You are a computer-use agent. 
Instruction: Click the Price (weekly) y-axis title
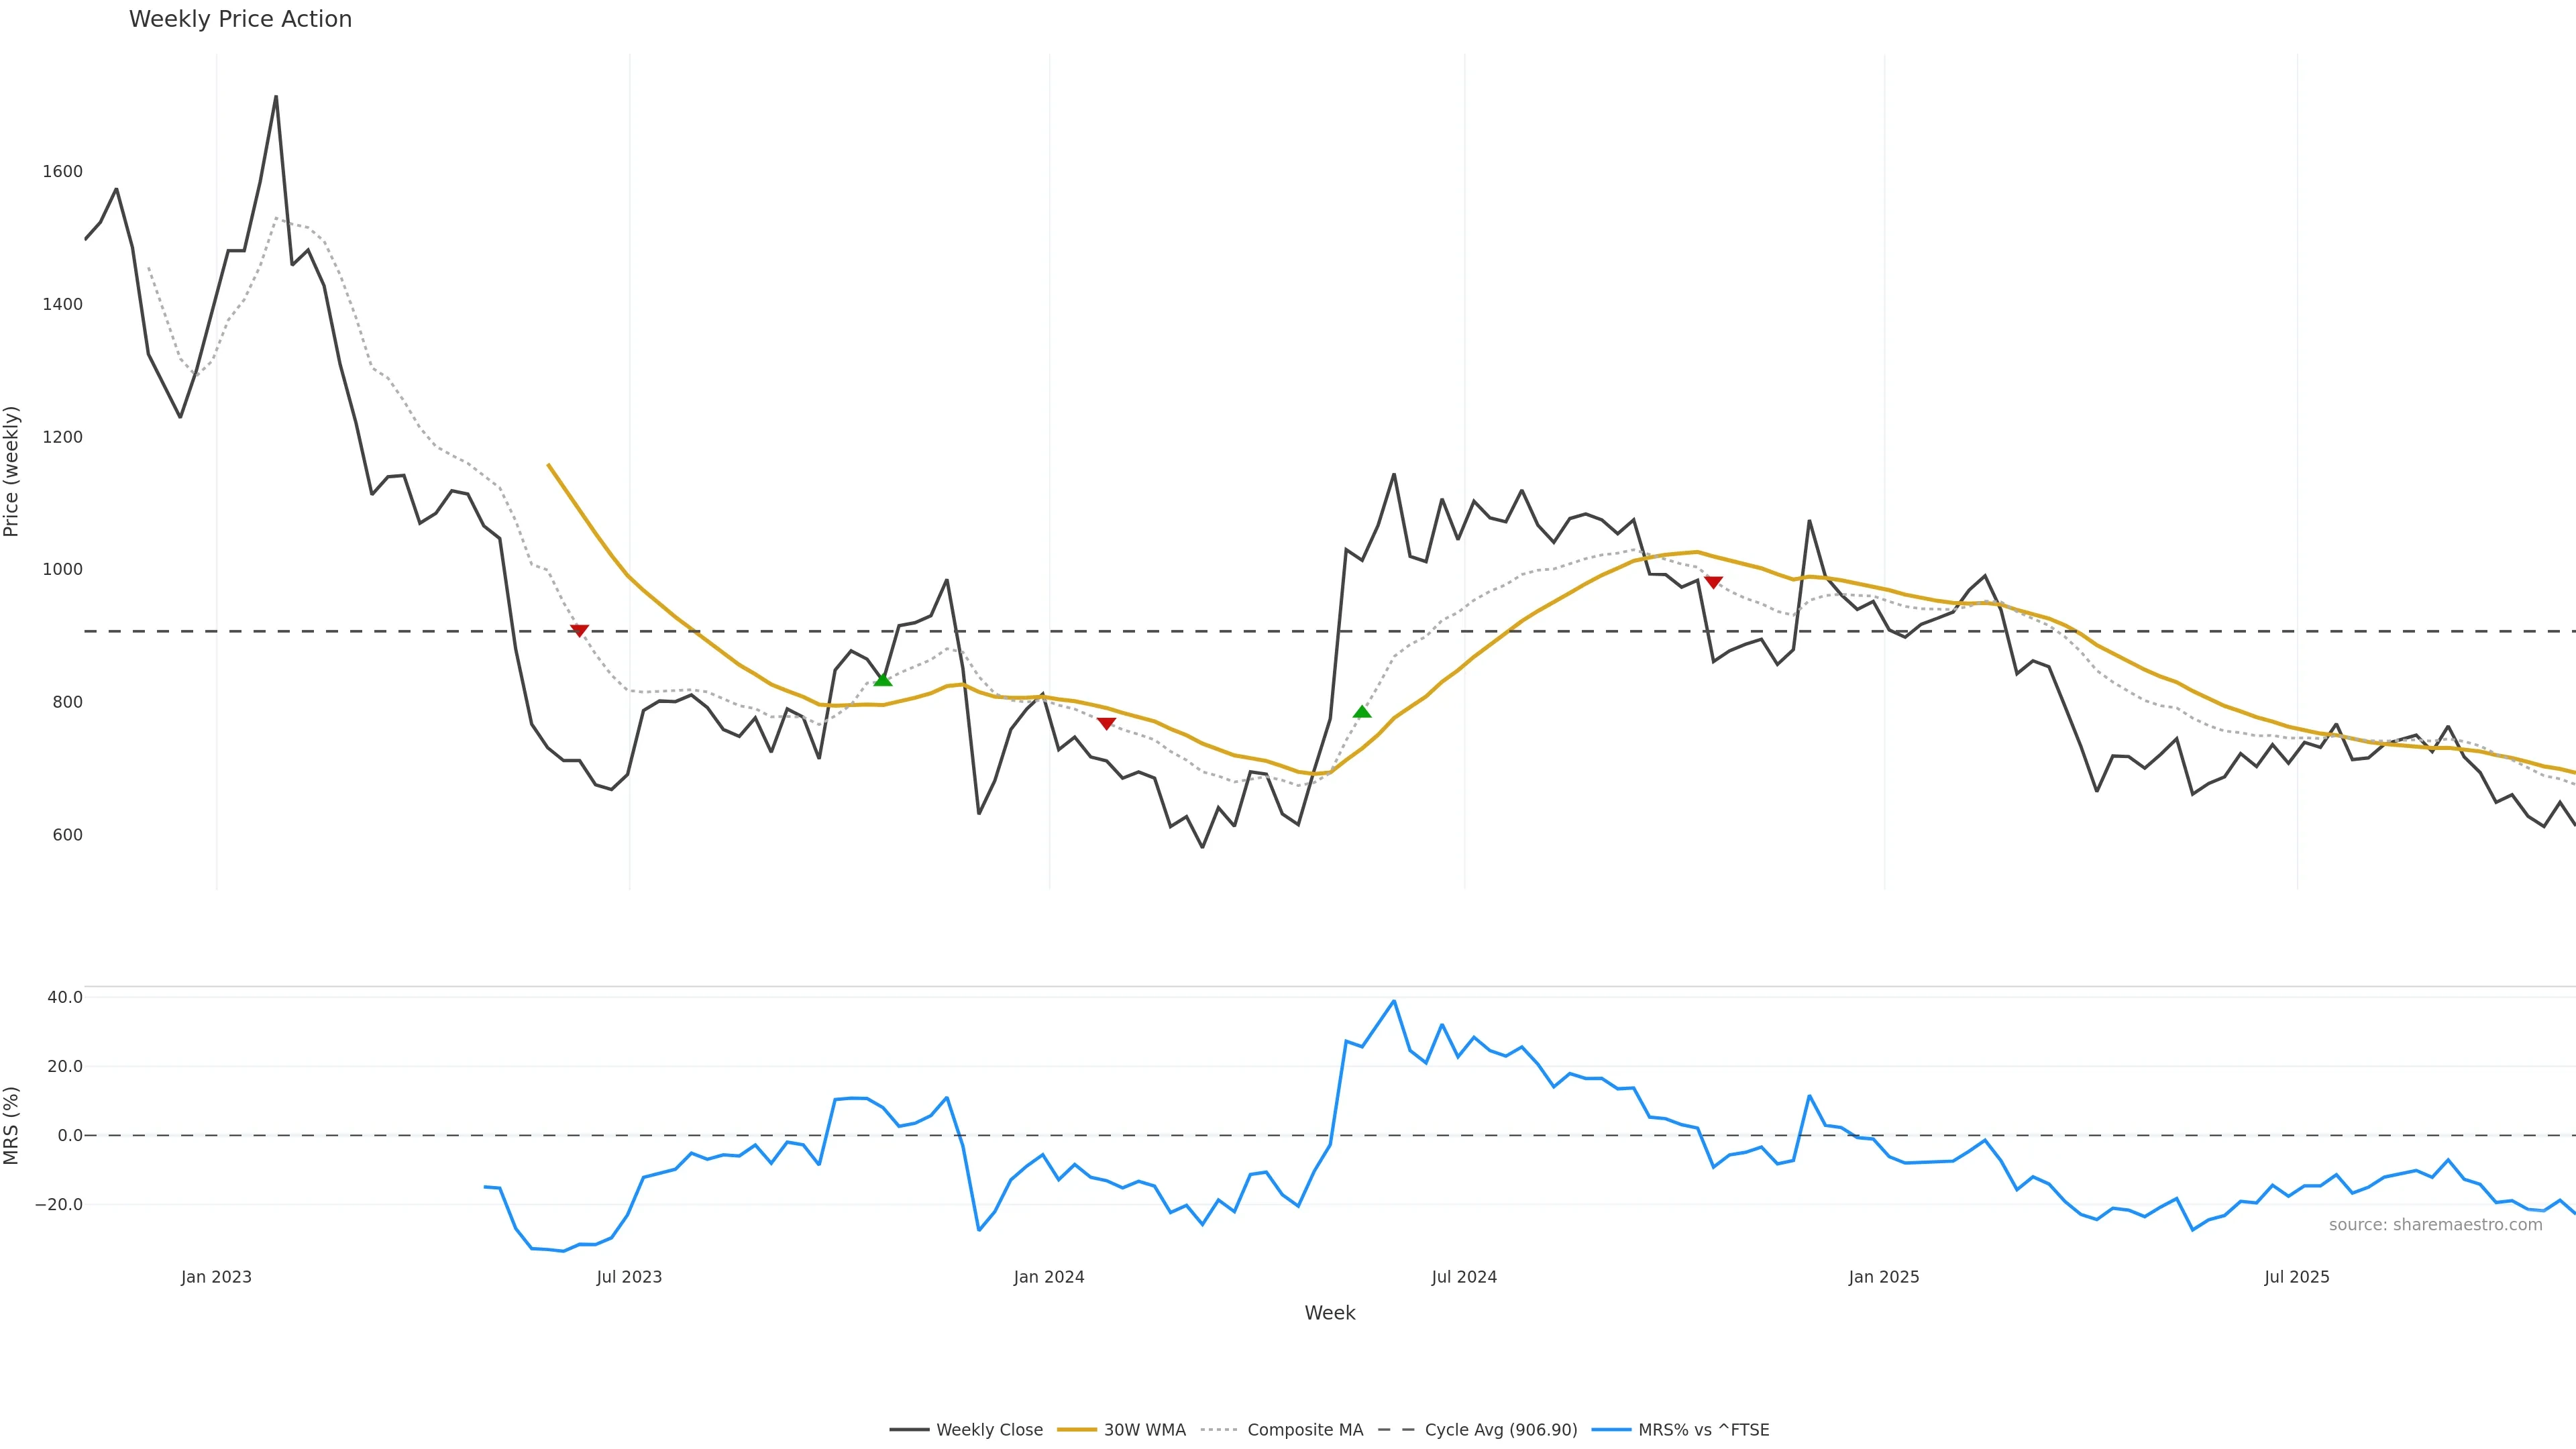(x=12, y=471)
